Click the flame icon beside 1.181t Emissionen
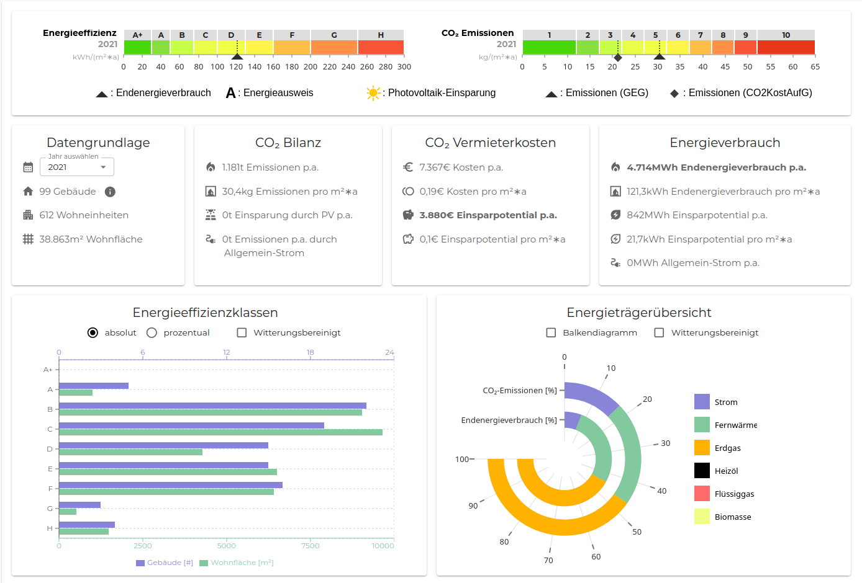862x583 pixels. (x=211, y=167)
